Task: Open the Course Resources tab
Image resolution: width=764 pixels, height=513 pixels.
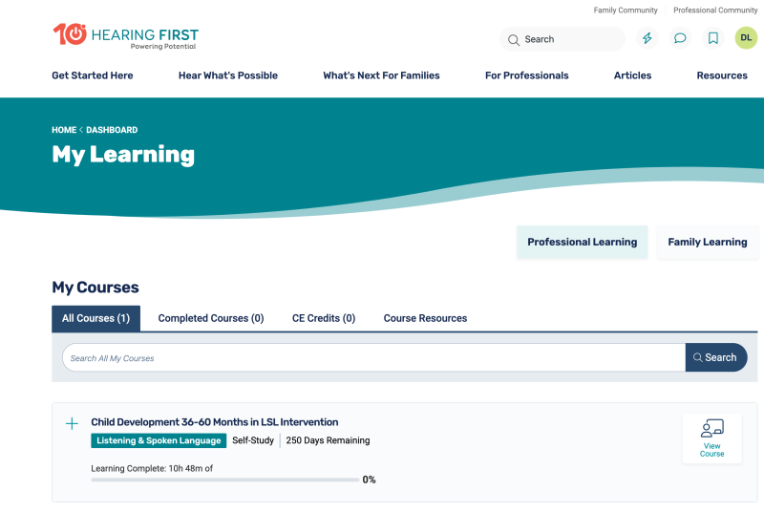Action: click(x=425, y=318)
